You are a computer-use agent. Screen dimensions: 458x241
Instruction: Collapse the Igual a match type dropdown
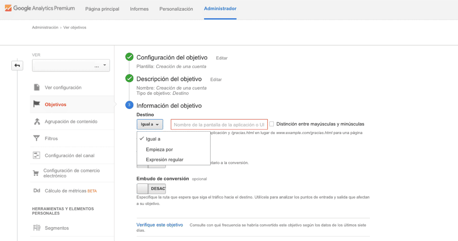coord(150,125)
